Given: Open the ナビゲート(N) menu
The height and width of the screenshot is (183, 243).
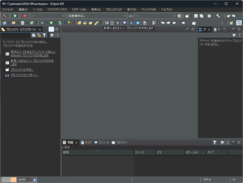Looking at the screenshot, I should coord(79,10).
